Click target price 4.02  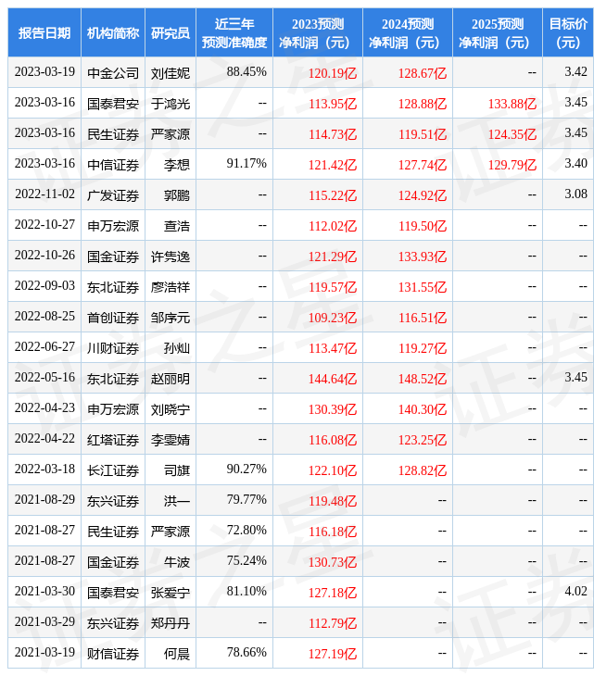[575, 592]
